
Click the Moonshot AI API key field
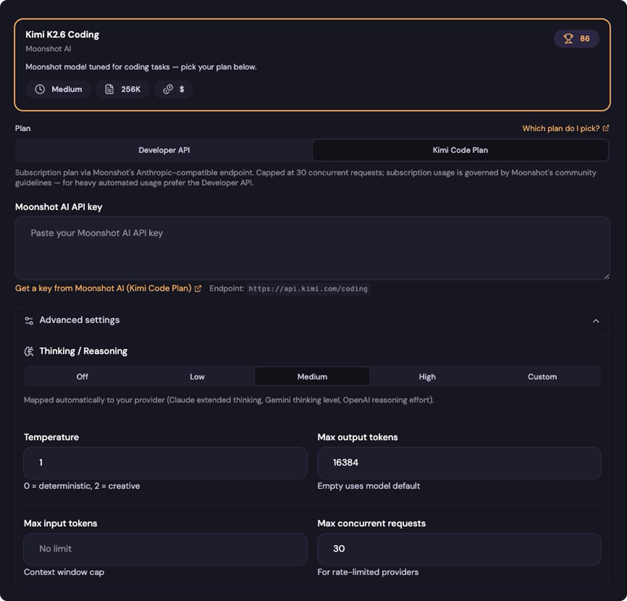point(312,248)
